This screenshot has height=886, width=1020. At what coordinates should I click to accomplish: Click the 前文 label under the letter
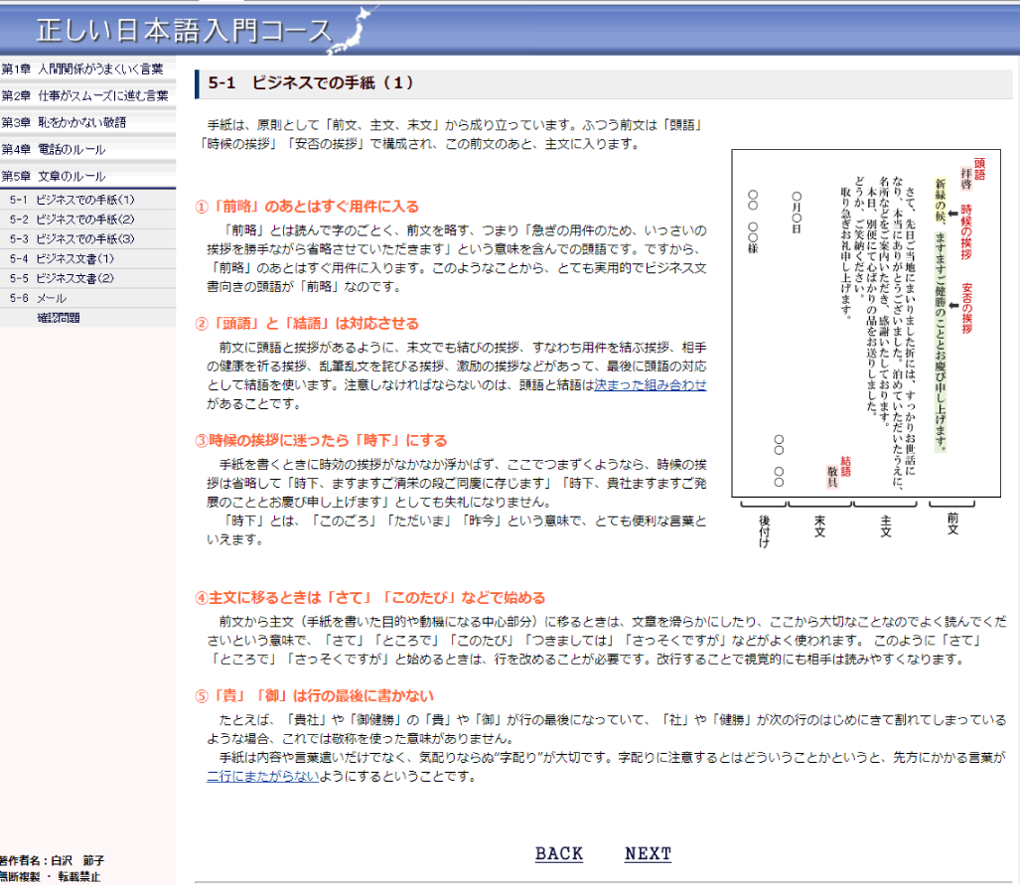[x=952, y=523]
